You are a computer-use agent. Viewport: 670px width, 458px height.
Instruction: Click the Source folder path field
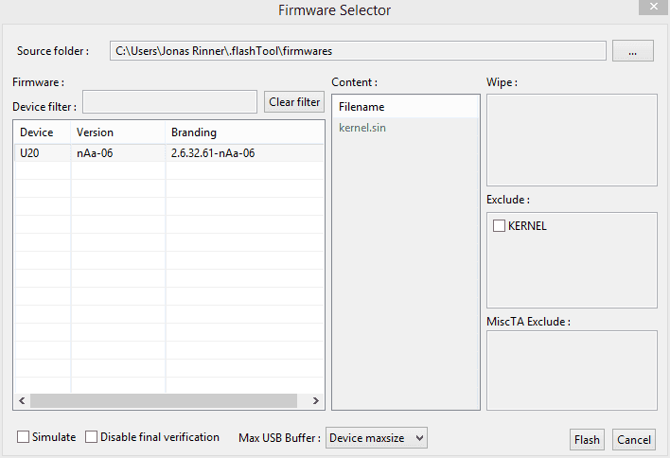coord(358,51)
